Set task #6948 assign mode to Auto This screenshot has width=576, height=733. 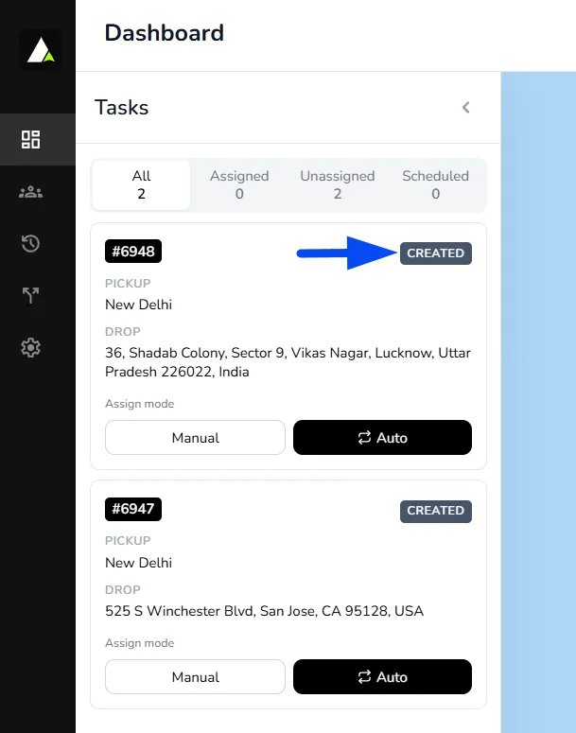tap(382, 438)
